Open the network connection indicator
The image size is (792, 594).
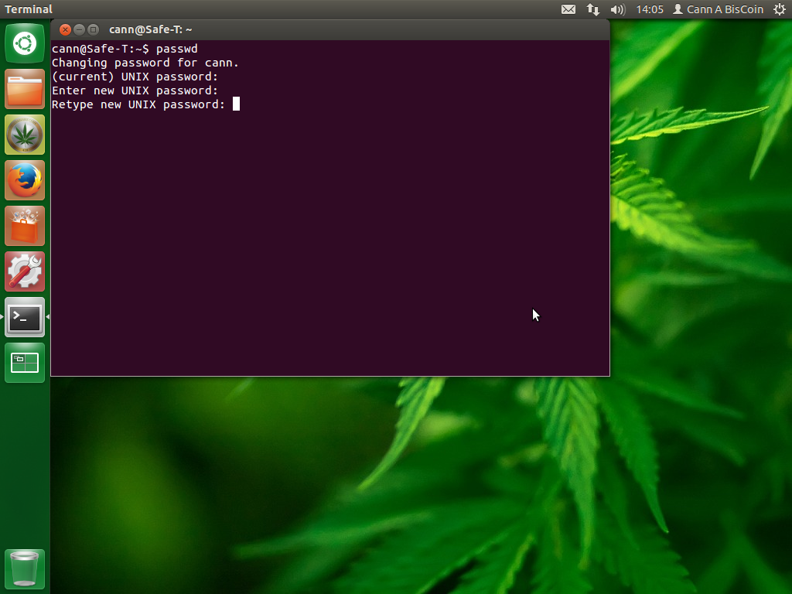[x=593, y=9]
